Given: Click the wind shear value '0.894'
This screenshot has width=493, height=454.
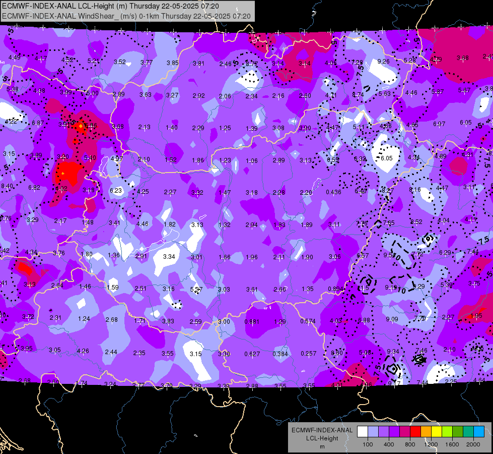Looking at the screenshot, I should point(335,289).
